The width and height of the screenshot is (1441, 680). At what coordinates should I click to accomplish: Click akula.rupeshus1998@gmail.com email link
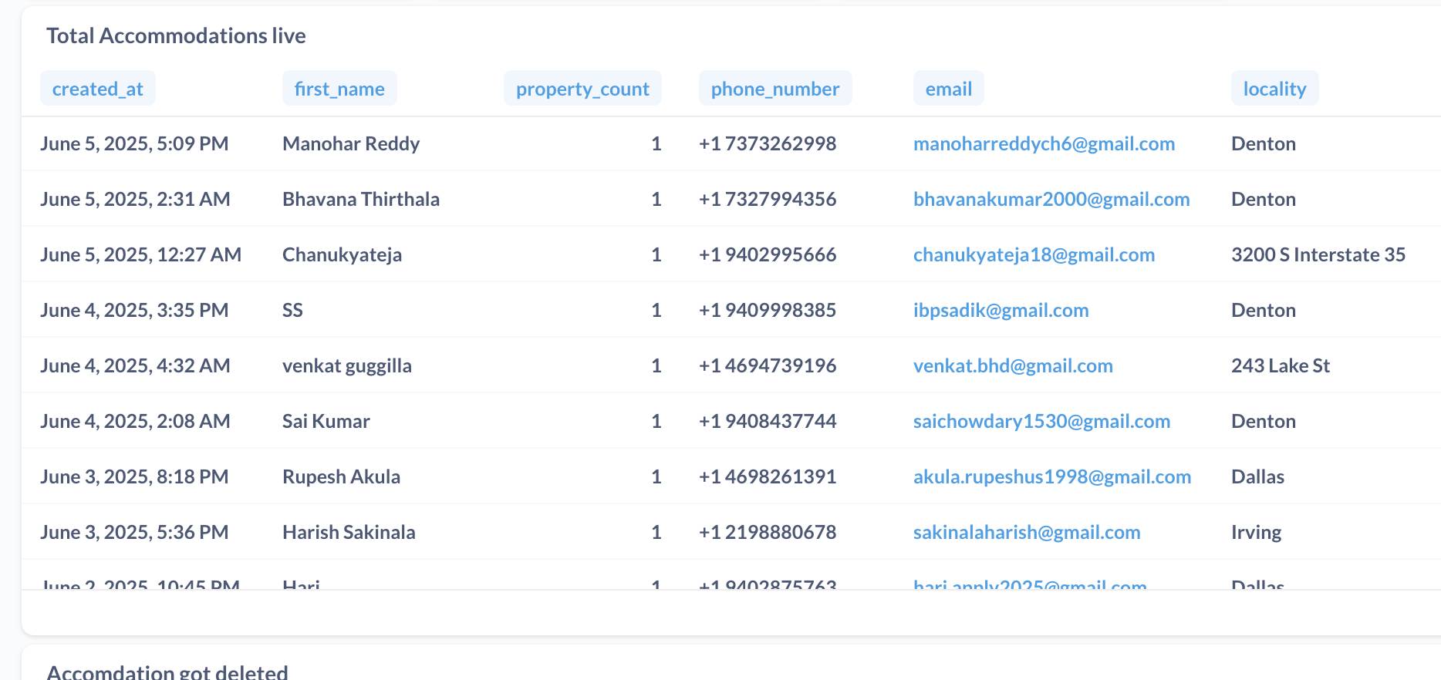1052,477
